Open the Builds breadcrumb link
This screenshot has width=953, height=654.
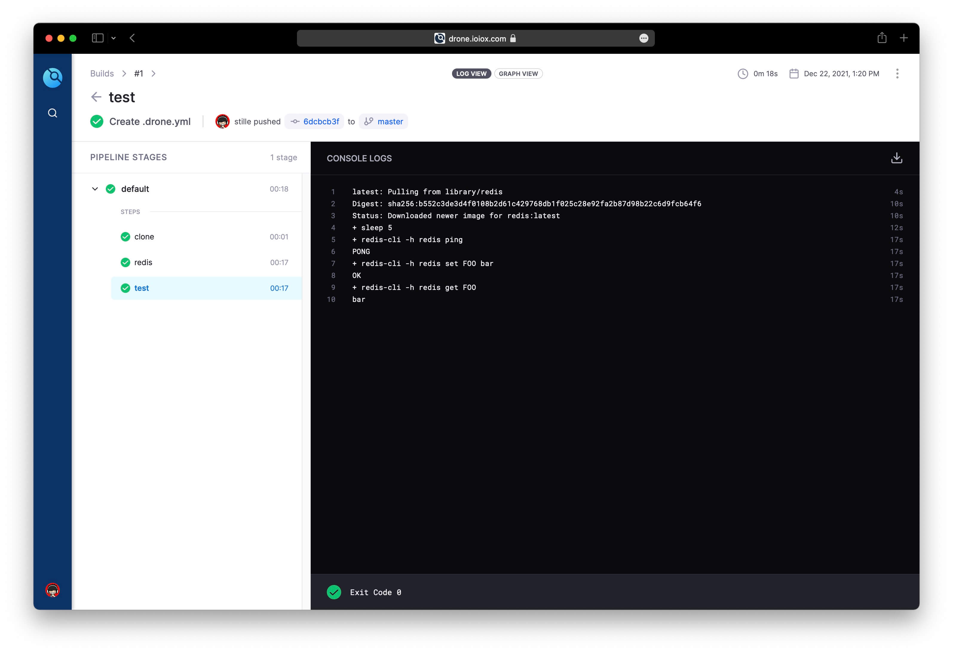(102, 74)
